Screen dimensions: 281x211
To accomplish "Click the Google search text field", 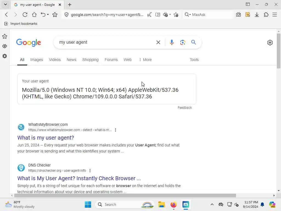I will 106,42.
